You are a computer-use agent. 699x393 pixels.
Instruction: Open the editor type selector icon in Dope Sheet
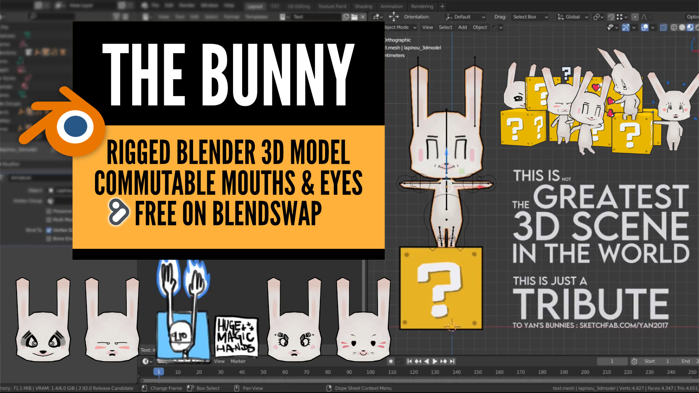[x=146, y=361]
